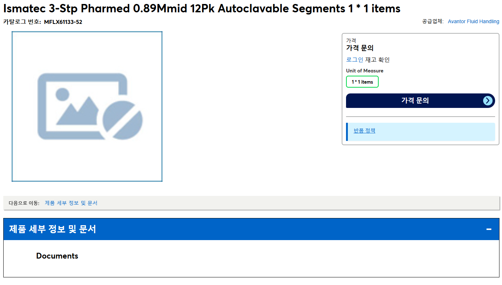Click the Unit of Measure label
Viewport: 502px width, 285px height.
(365, 71)
